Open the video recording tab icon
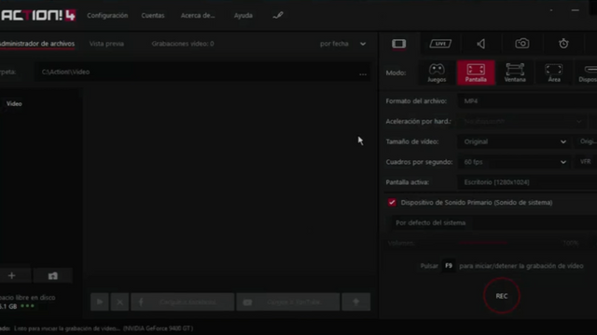Screen dimensions: 597x335 [398, 44]
